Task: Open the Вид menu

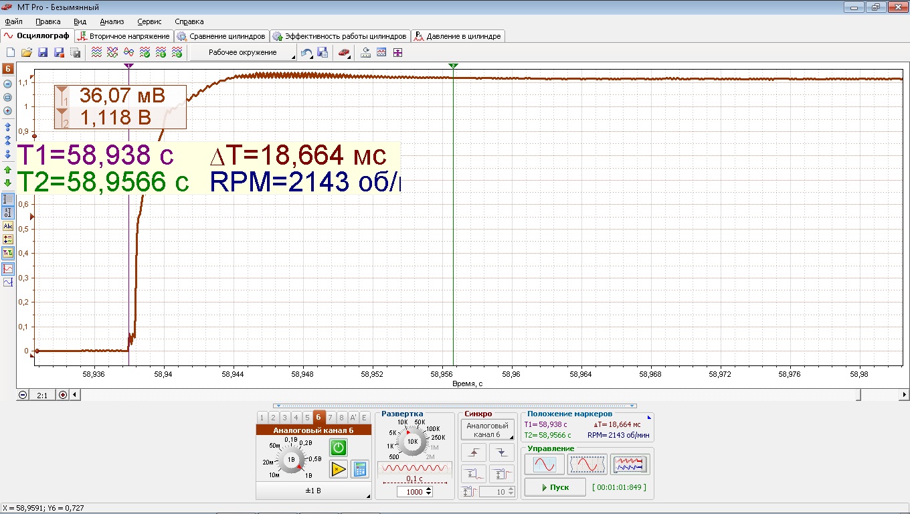Action: coord(80,21)
